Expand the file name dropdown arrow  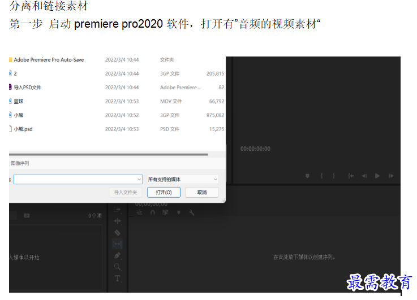(x=139, y=180)
